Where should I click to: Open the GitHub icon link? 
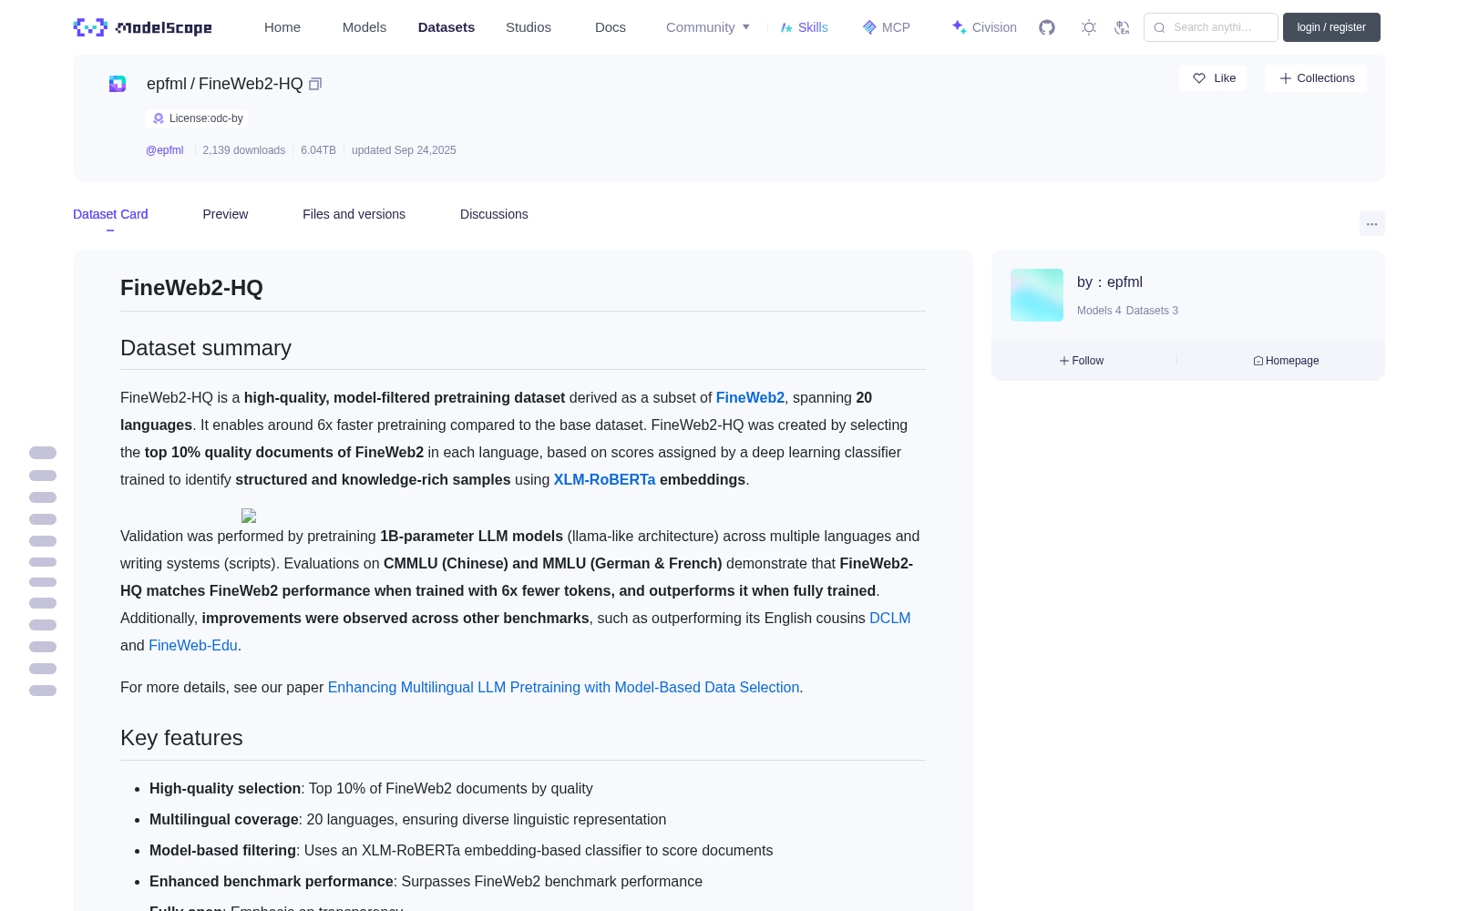pyautogui.click(x=1047, y=27)
